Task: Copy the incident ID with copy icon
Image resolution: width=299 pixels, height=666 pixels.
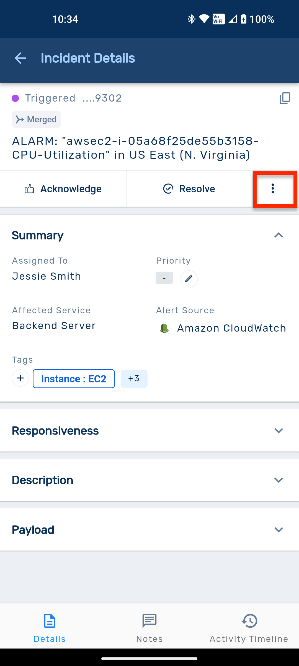Action: tap(285, 98)
